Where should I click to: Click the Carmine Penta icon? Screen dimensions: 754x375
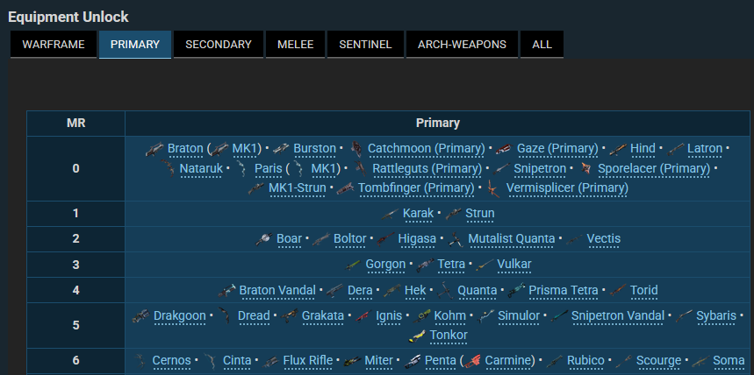[x=474, y=361]
